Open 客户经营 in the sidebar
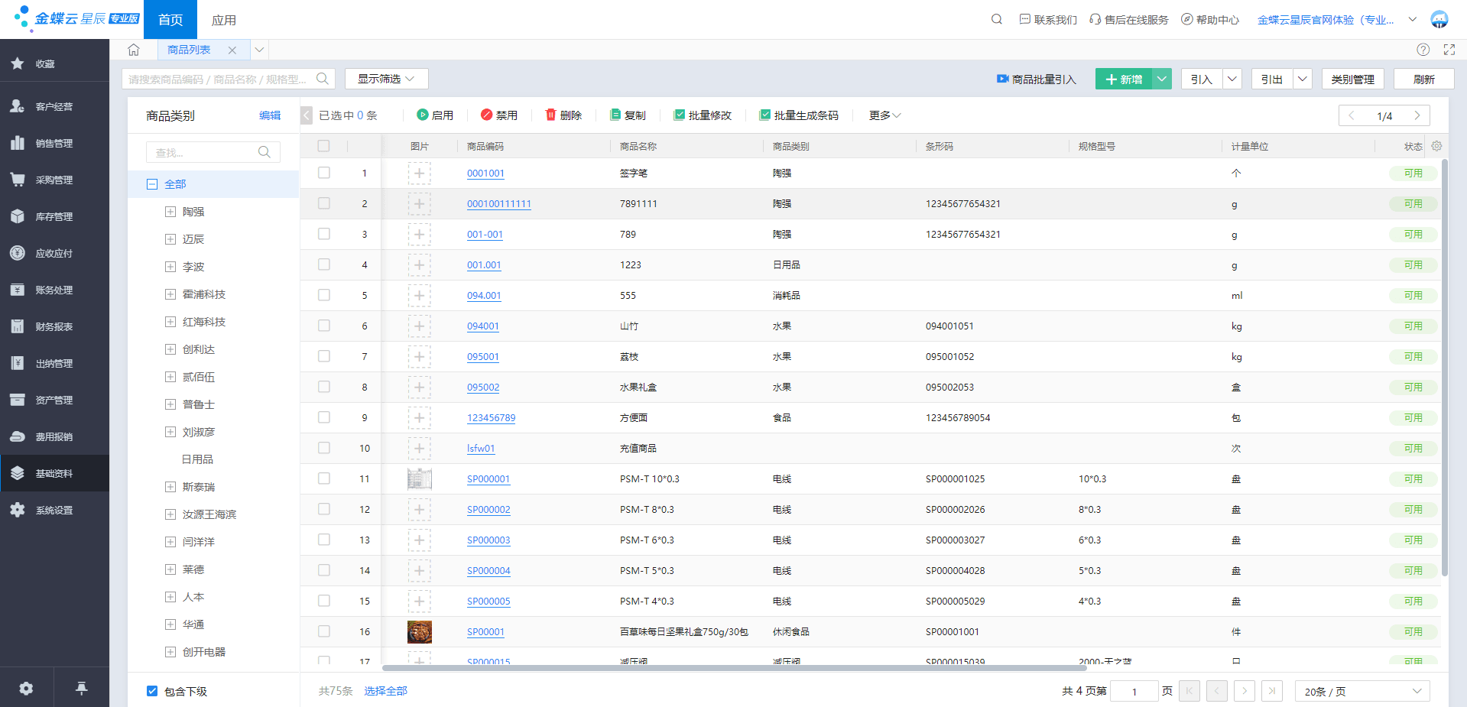The image size is (1467, 707). [x=54, y=106]
